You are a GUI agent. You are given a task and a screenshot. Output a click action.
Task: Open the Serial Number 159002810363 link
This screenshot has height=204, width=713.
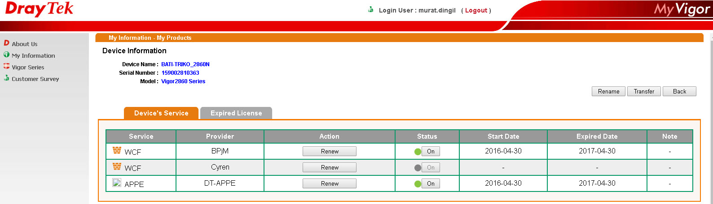point(180,73)
